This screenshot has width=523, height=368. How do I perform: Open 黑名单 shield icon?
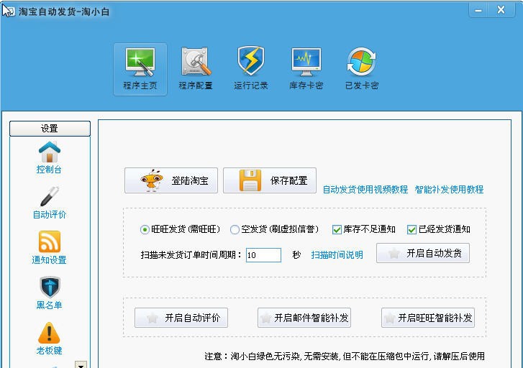tap(50, 287)
